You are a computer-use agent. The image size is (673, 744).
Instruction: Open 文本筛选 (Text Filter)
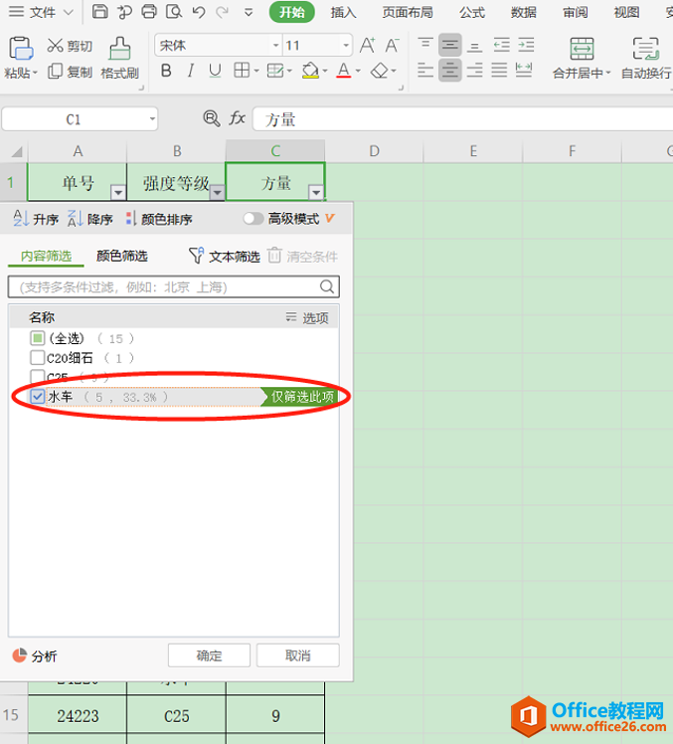[225, 257]
